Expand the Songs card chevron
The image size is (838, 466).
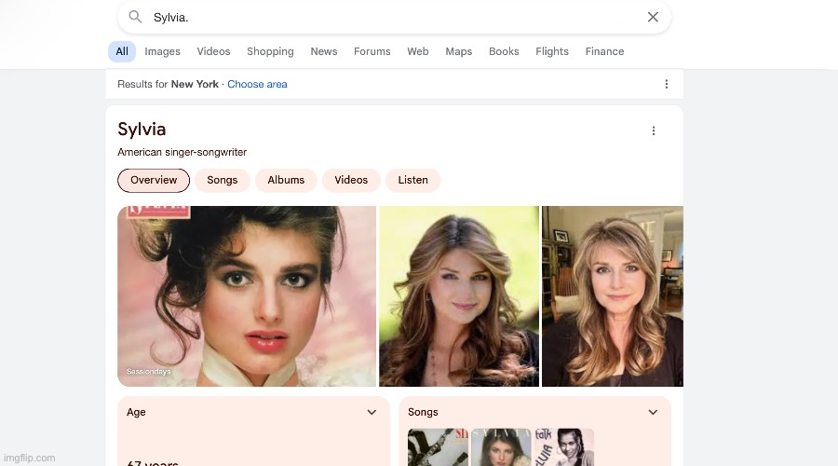click(x=653, y=412)
